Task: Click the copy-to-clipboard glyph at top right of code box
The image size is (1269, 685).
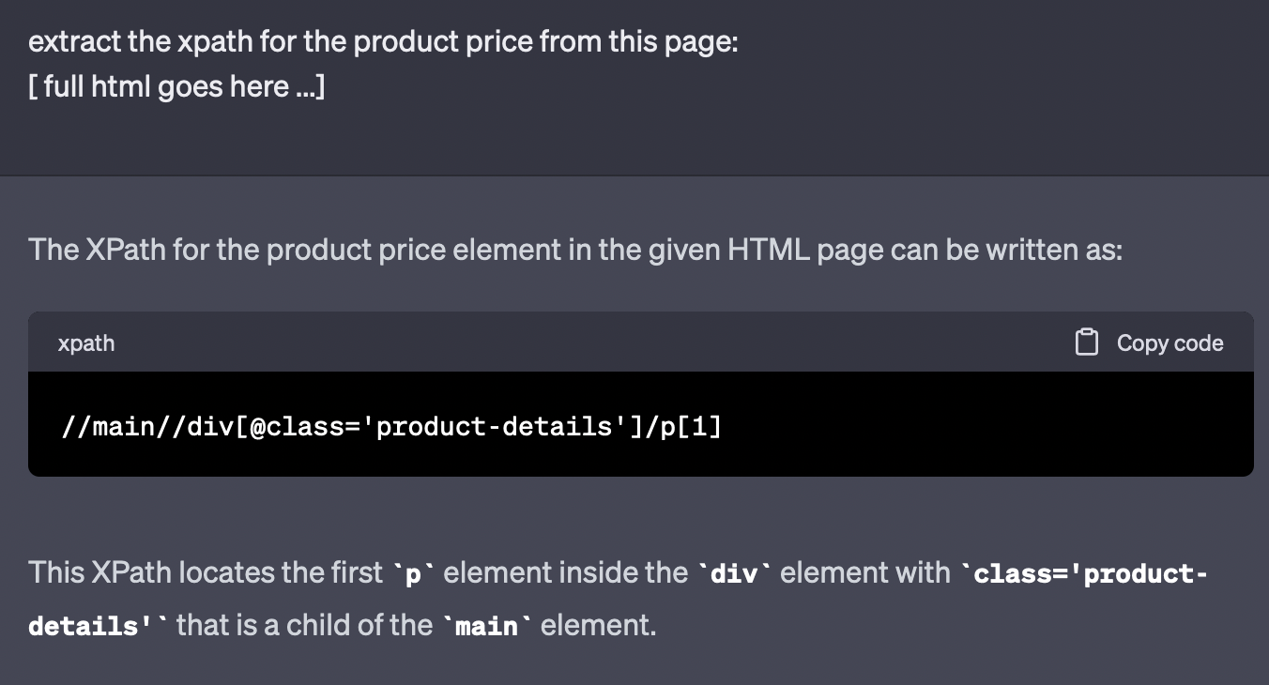Action: 1086,342
